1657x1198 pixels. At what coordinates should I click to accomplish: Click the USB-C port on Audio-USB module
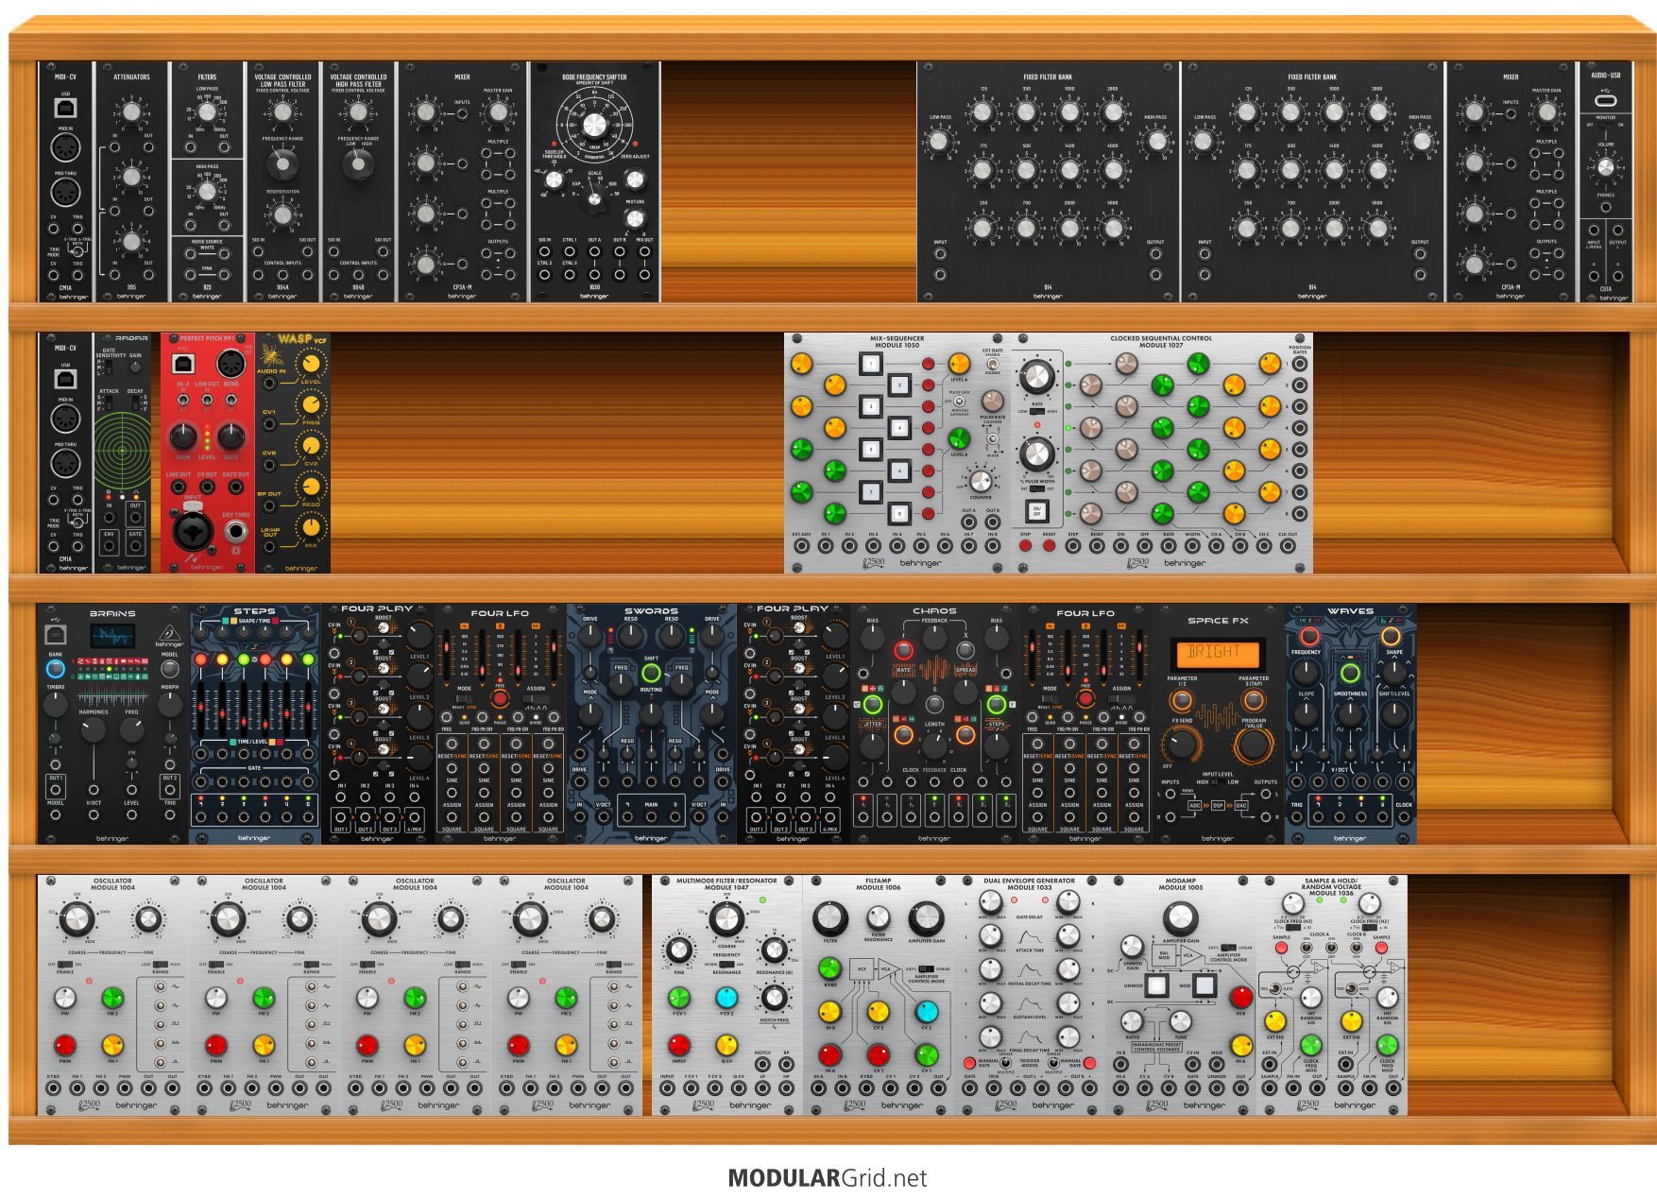point(1605,99)
